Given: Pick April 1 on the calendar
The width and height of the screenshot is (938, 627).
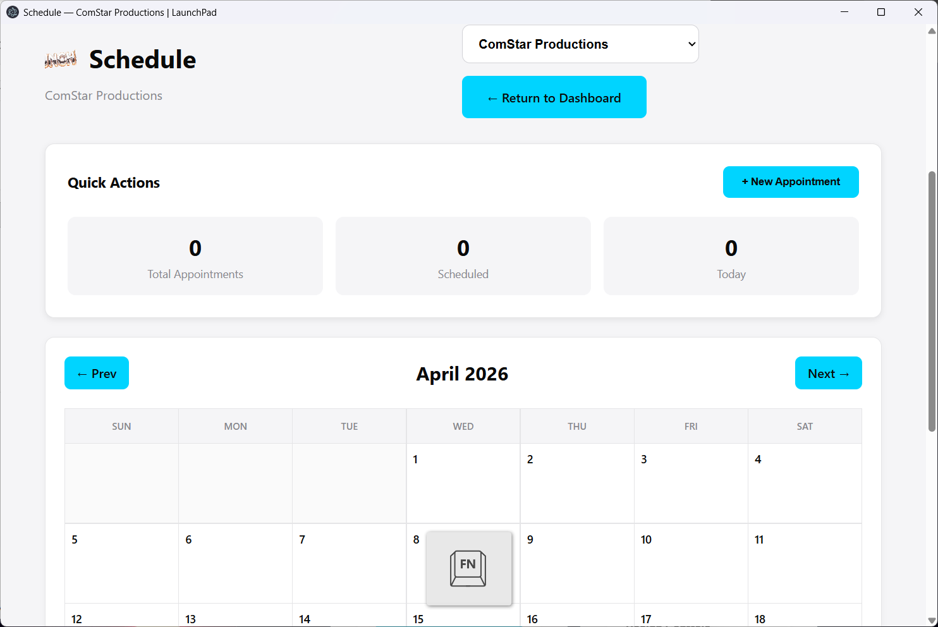Looking at the screenshot, I should [463, 484].
